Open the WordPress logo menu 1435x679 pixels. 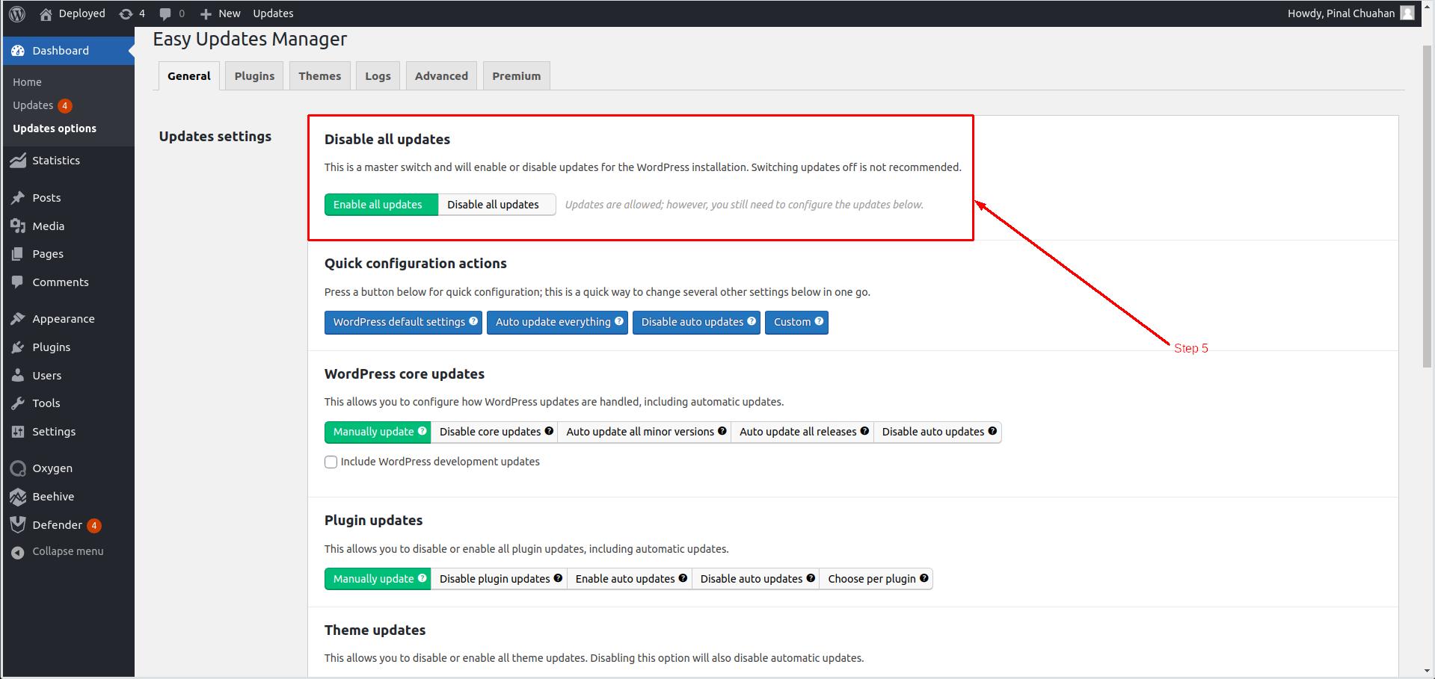click(x=17, y=13)
